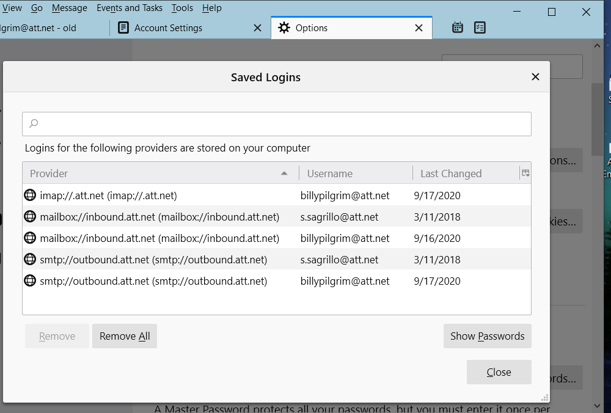Close the Account Settings tab

(x=258, y=27)
